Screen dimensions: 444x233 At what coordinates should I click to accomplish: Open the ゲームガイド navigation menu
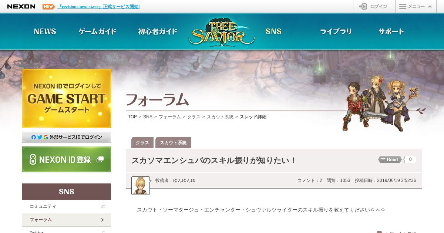click(98, 31)
